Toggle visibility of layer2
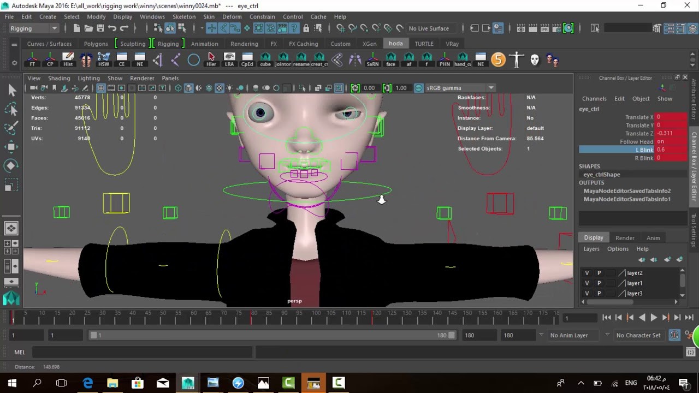Image resolution: width=699 pixels, height=393 pixels. click(x=587, y=272)
